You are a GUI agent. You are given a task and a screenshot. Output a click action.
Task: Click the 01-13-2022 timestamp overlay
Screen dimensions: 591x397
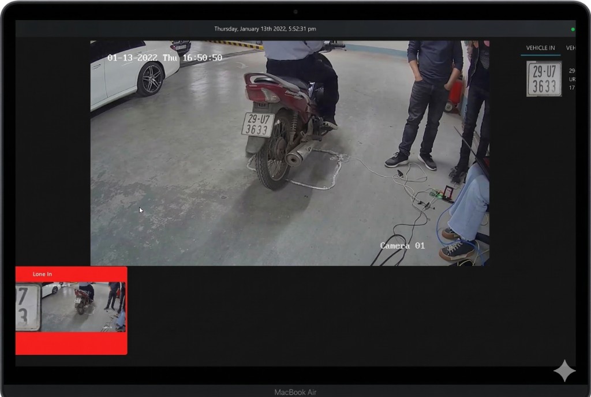[x=164, y=58]
